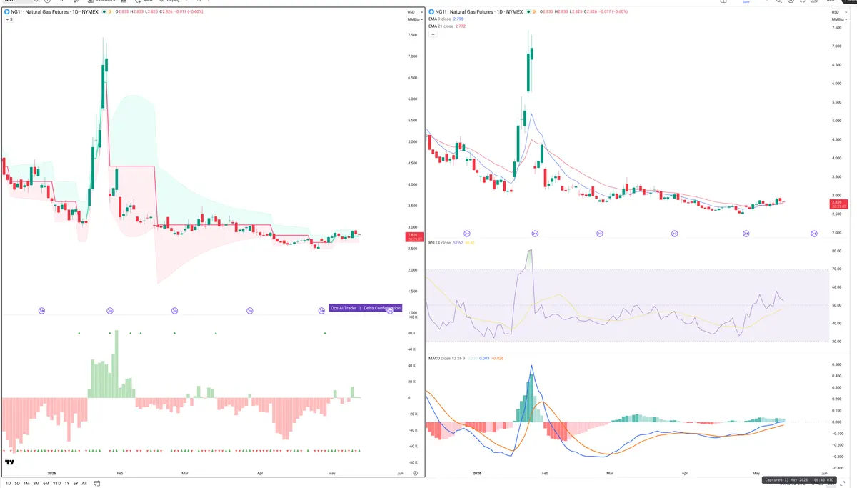
Task: Click left chart event marker near February
Action: tap(110, 311)
